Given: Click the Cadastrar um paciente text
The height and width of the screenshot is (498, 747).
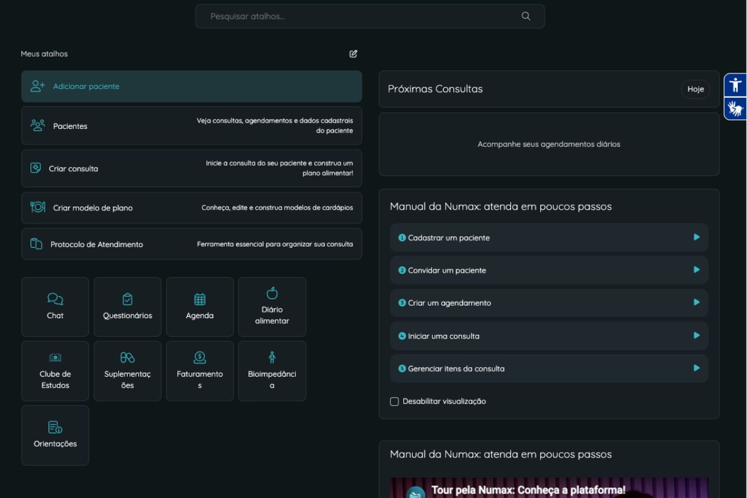Looking at the screenshot, I should click(449, 238).
